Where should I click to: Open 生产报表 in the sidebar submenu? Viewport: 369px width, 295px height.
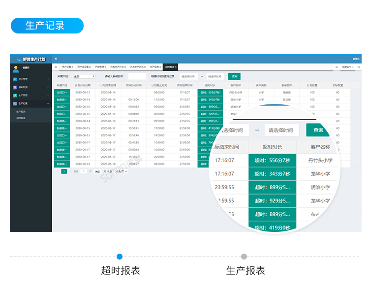pos(21,112)
